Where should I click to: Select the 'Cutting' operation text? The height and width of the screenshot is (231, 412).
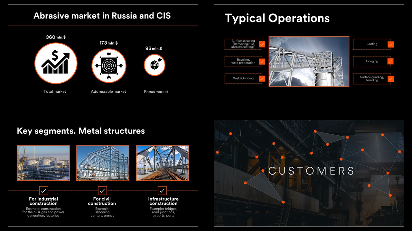click(372, 44)
